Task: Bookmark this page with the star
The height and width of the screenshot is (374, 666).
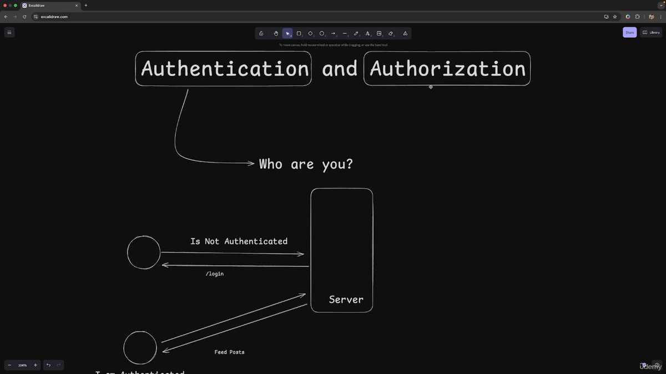Action: click(x=615, y=17)
